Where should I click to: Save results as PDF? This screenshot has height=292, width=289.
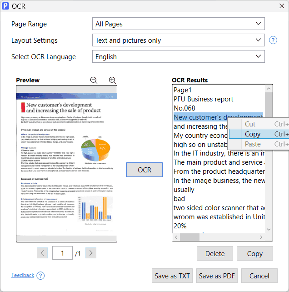(217, 276)
